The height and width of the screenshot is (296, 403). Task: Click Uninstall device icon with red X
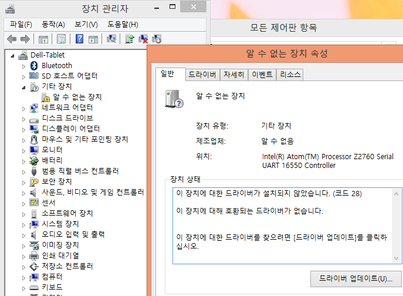[x=143, y=39]
